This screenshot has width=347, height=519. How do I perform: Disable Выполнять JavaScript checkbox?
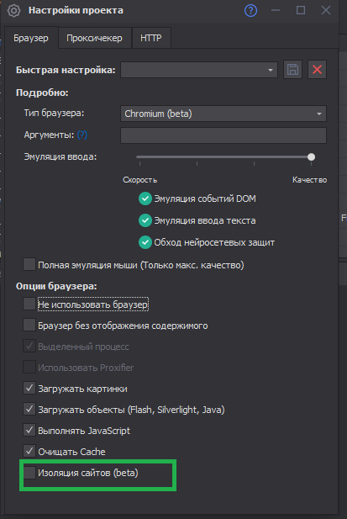pos(29,430)
